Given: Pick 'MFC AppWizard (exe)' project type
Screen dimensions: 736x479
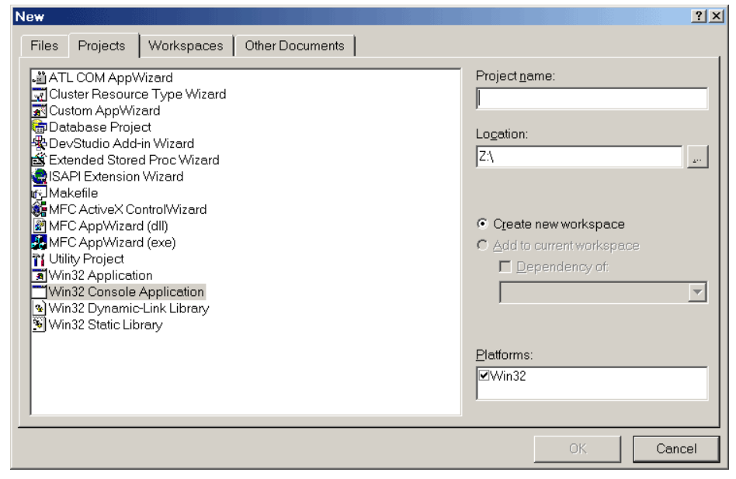Looking at the screenshot, I should tap(113, 243).
